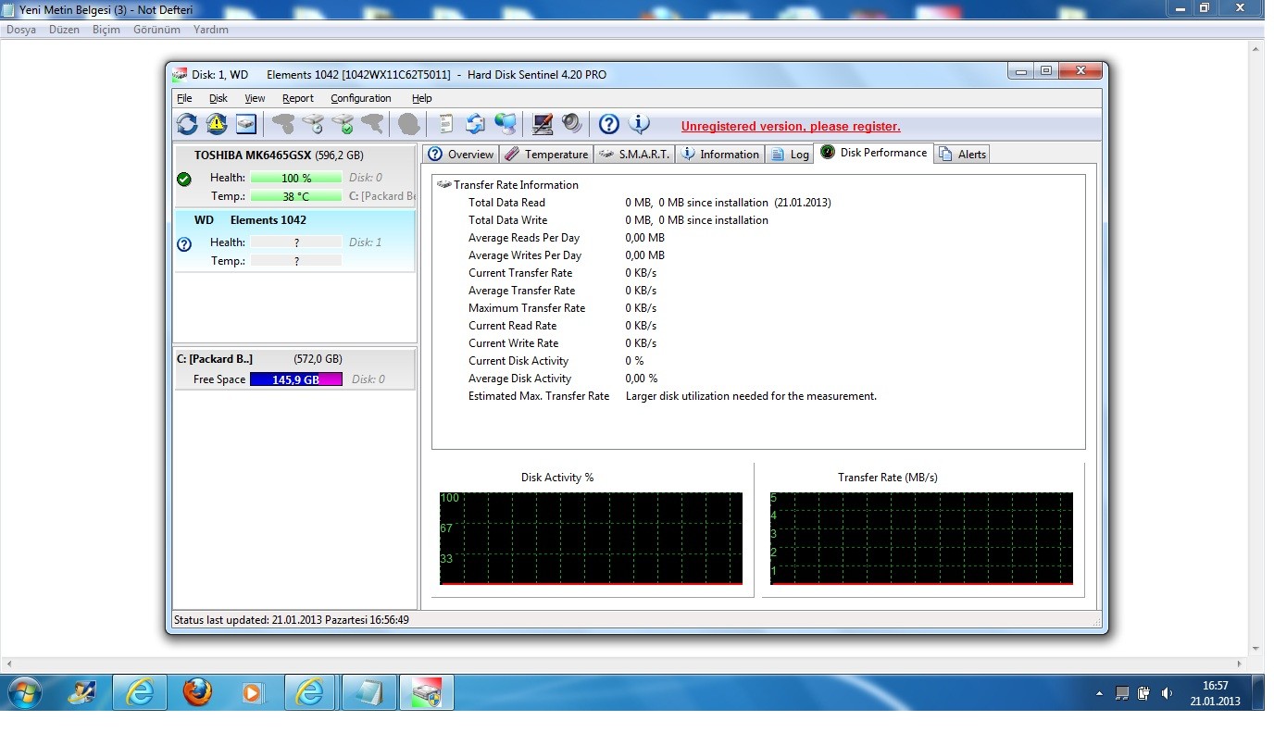Click the notepad report toolbar icon
This screenshot has height=733, width=1274.
446,124
